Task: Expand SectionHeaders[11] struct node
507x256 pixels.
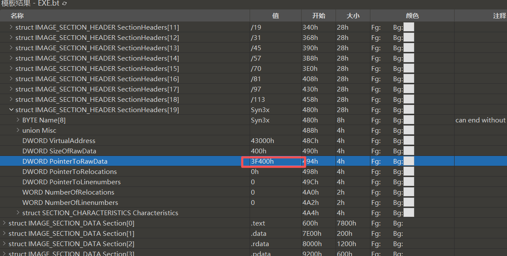Action: coord(11,27)
